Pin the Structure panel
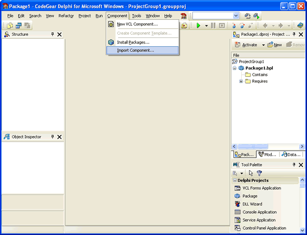Screen dimensions: 307x235 52,34
